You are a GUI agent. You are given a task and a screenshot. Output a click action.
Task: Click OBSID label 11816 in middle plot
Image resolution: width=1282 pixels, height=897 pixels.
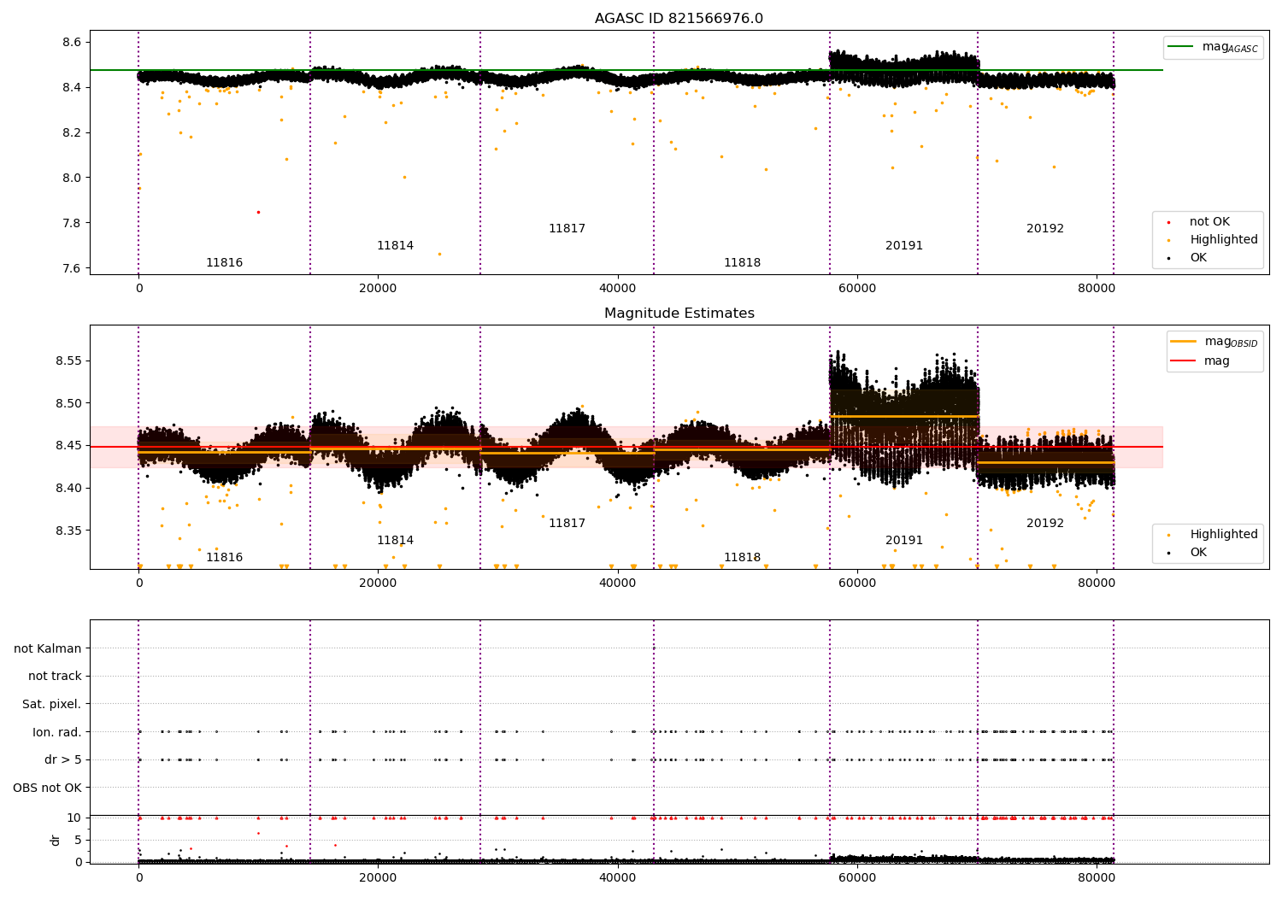tap(224, 558)
